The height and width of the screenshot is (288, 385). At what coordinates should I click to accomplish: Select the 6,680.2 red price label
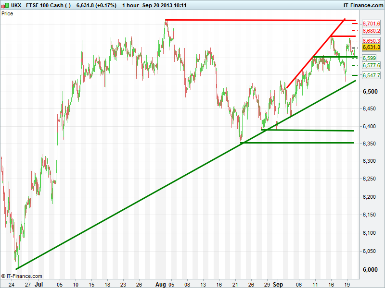[371, 31]
